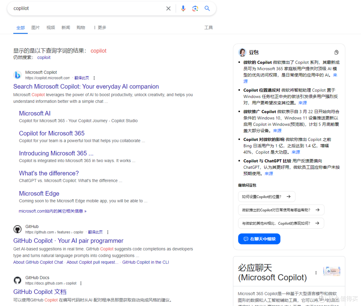Click 来源 link under Copilot 位置遭反对
Screen dimensions: 361x306
click(303, 103)
